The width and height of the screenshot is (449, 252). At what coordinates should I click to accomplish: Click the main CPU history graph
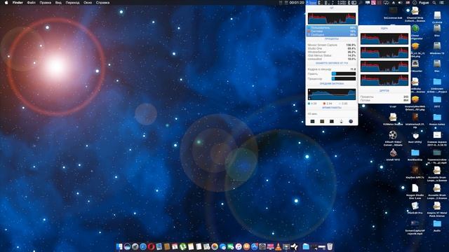(x=332, y=18)
